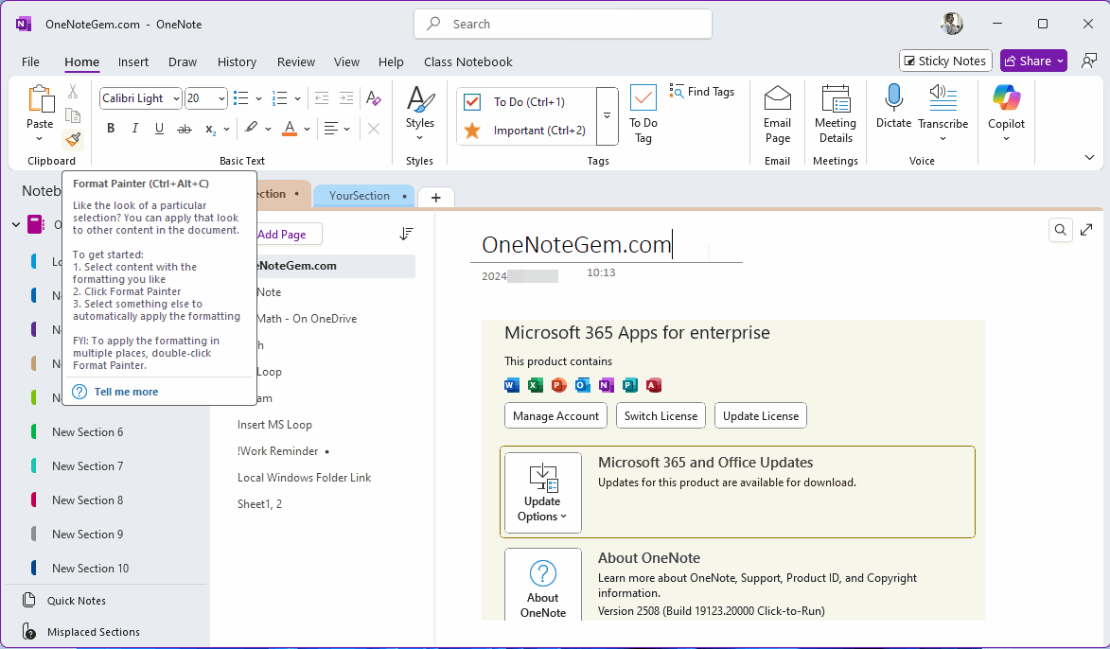Click inside the Search box
The width and height of the screenshot is (1110, 649).
pyautogui.click(x=562, y=24)
